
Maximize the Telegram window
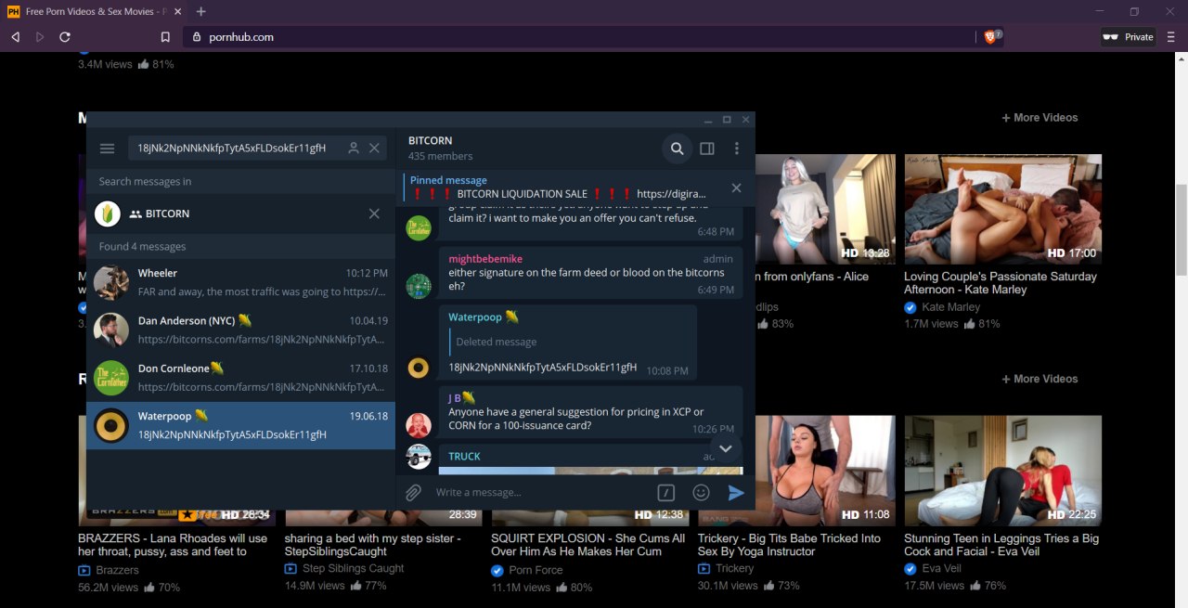pos(727,120)
